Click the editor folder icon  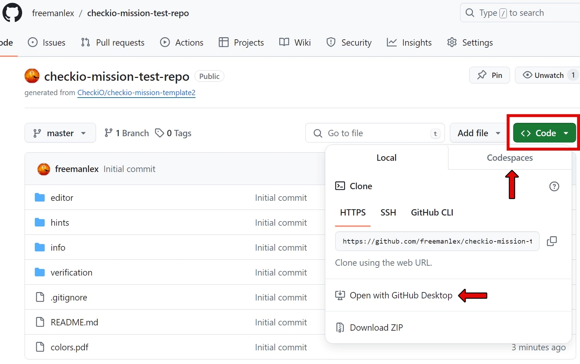tap(40, 197)
